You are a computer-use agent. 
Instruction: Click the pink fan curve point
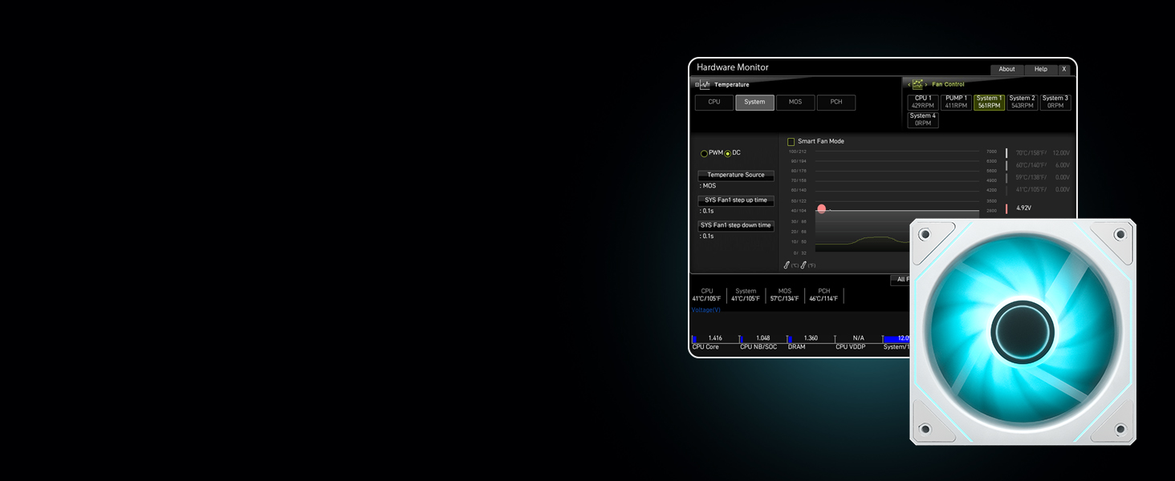[x=822, y=208]
